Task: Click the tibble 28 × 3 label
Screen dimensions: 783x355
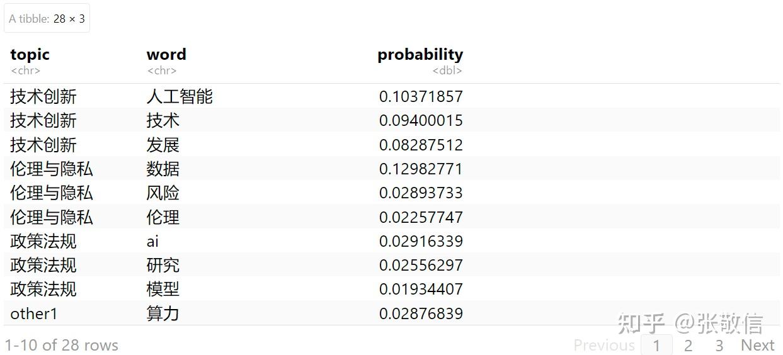Action: (x=47, y=19)
